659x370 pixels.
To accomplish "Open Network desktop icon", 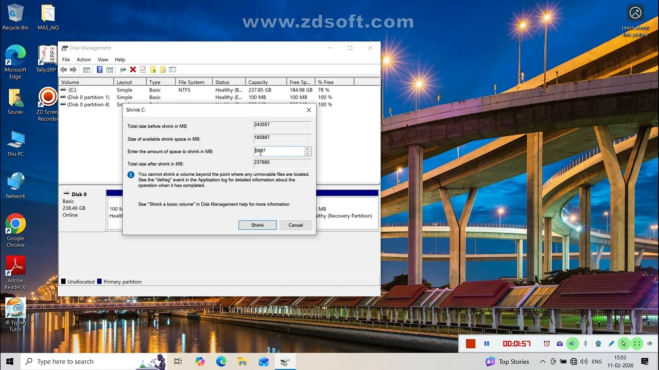I will (x=15, y=186).
